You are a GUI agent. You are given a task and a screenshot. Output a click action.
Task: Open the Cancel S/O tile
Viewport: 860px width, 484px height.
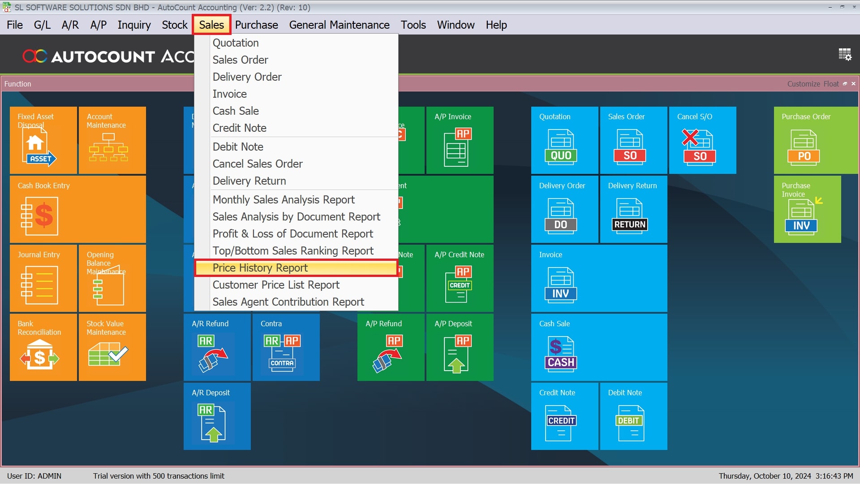(x=702, y=140)
